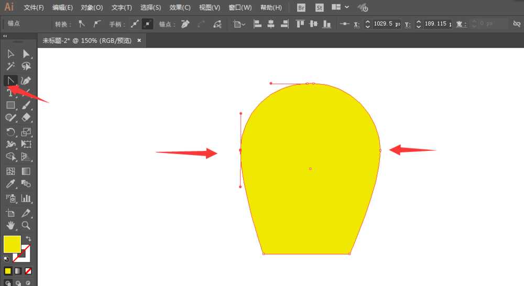Screen dimensions: 524x286
Task: Open Adobe Bridge via Br icon
Action: click(x=301, y=8)
